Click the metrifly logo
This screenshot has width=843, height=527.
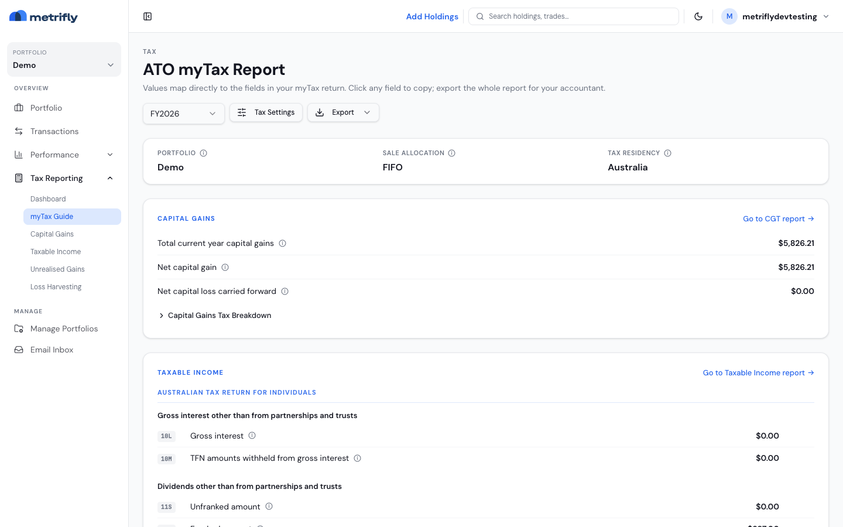coord(43,16)
